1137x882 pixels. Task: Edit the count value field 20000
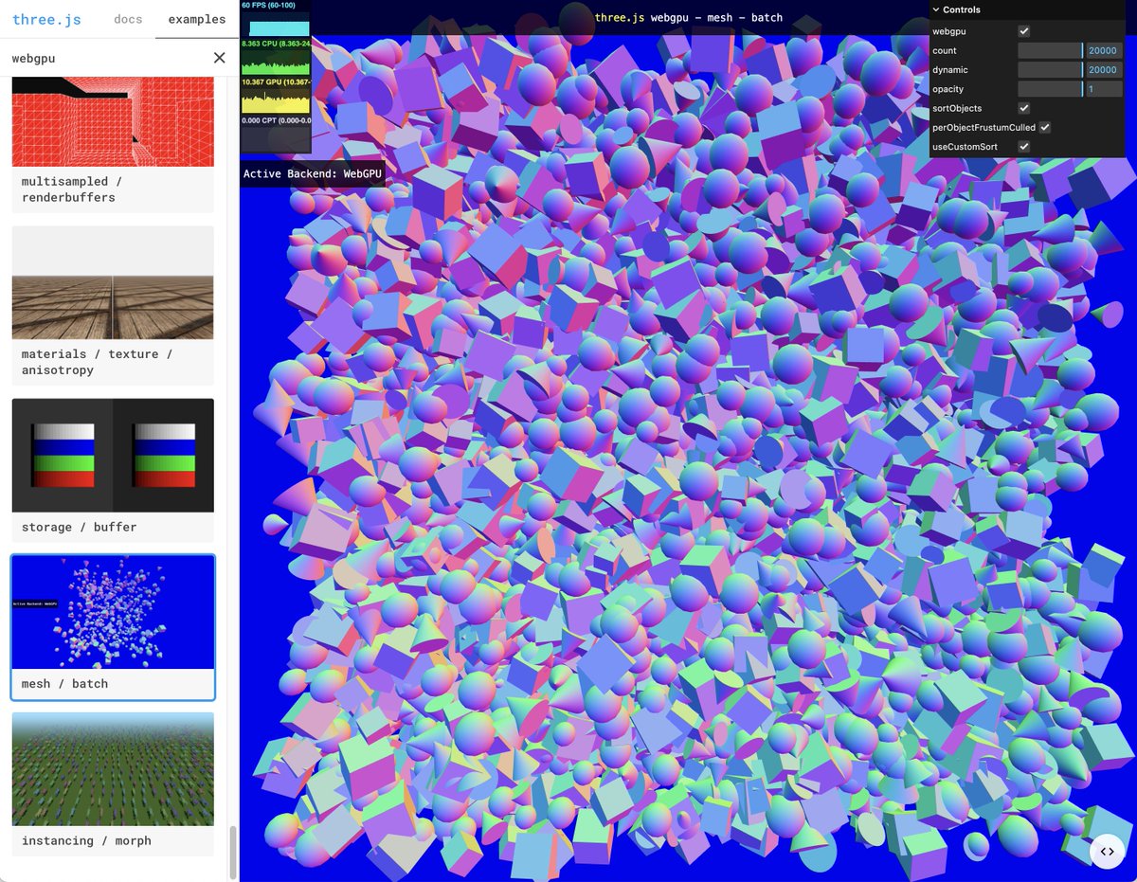pos(1103,50)
